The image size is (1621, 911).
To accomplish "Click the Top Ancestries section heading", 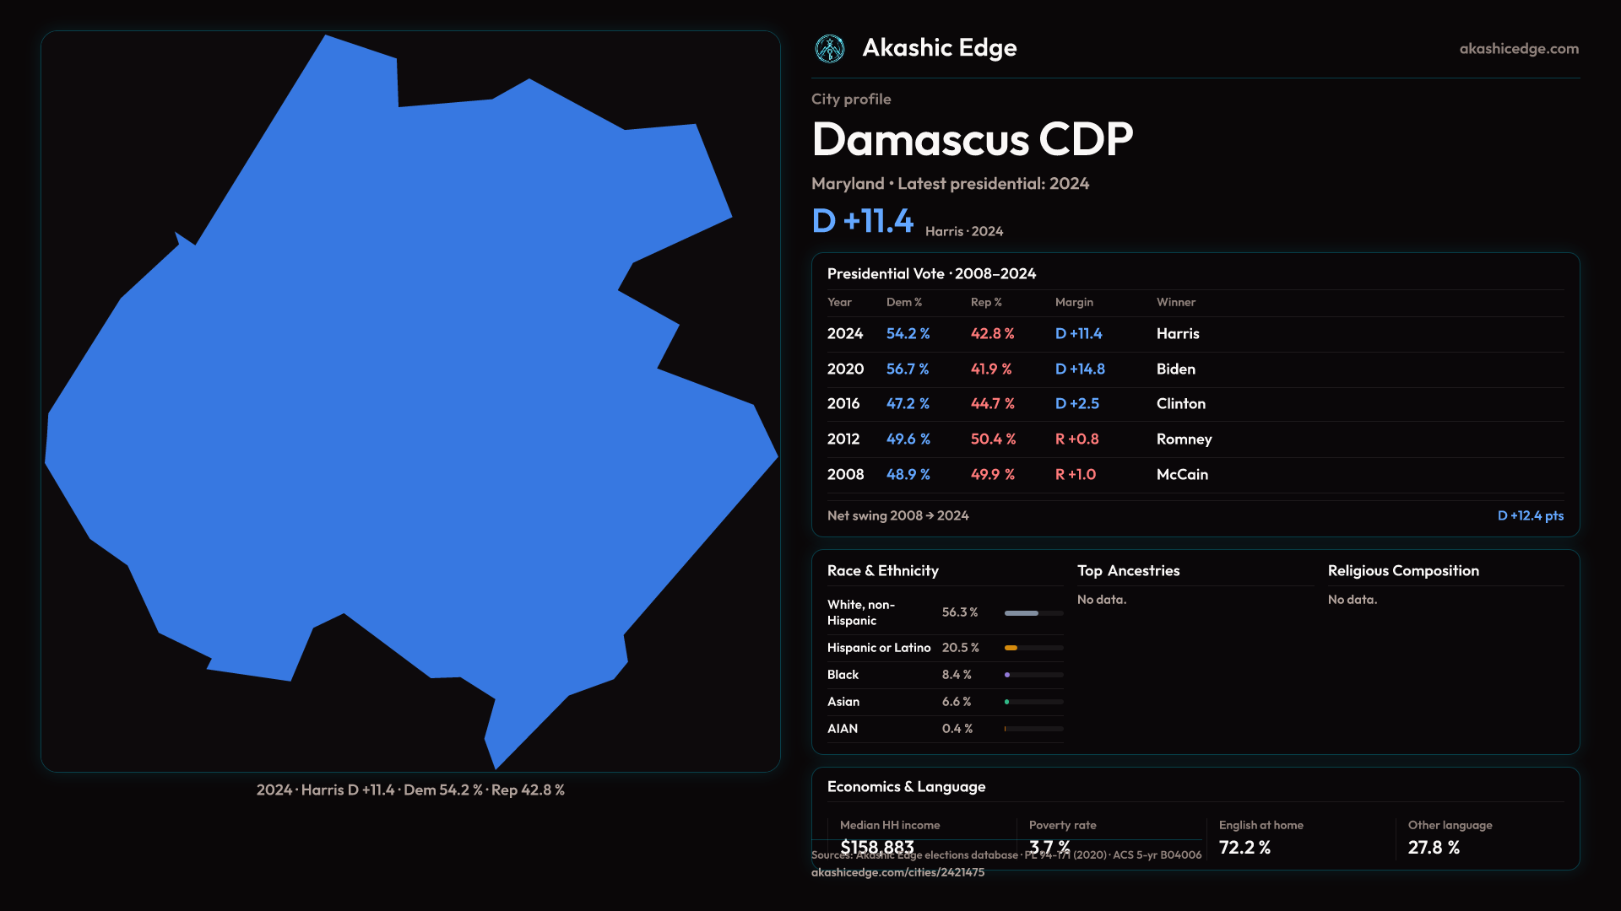I will [x=1128, y=571].
